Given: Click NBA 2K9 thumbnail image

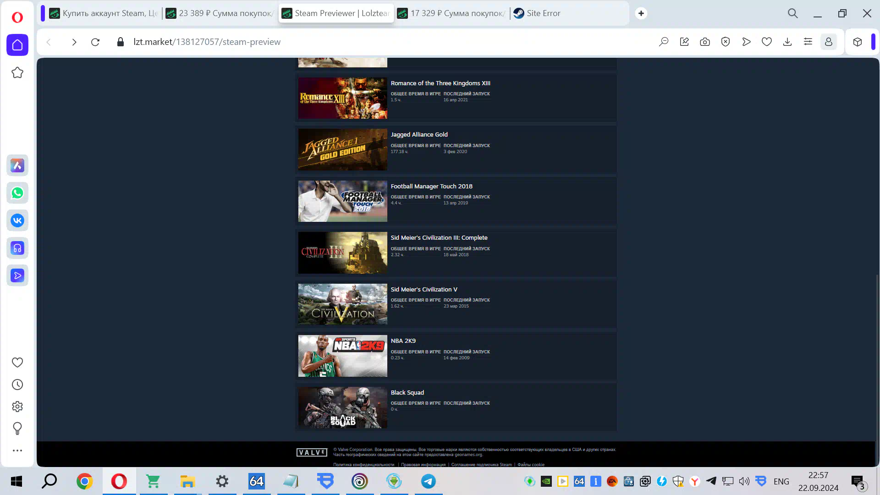Looking at the screenshot, I should click(343, 356).
